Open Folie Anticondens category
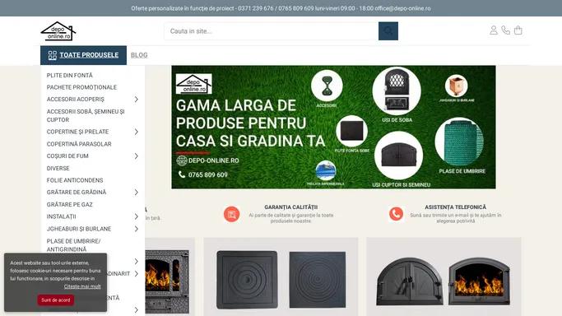Screen dimensions: 562x316 pos(75,180)
